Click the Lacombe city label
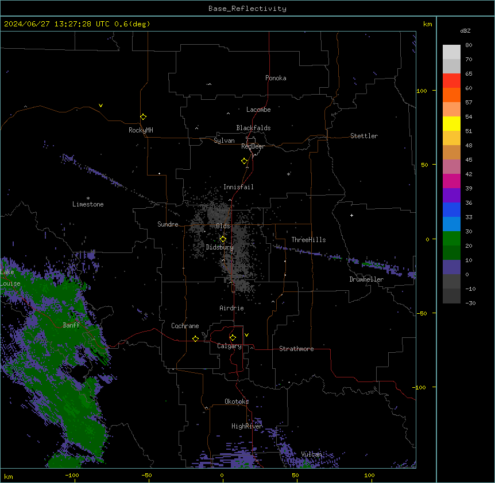Viewport: 495px width, 483px height. (x=258, y=110)
